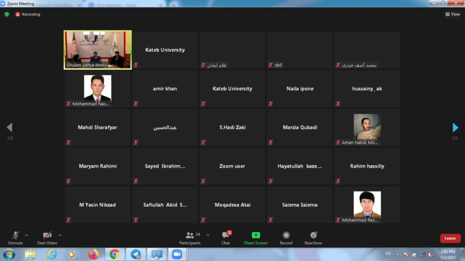The width and height of the screenshot is (465, 261).
Task: Open Google Chrome in the taskbar
Action: (x=114, y=255)
